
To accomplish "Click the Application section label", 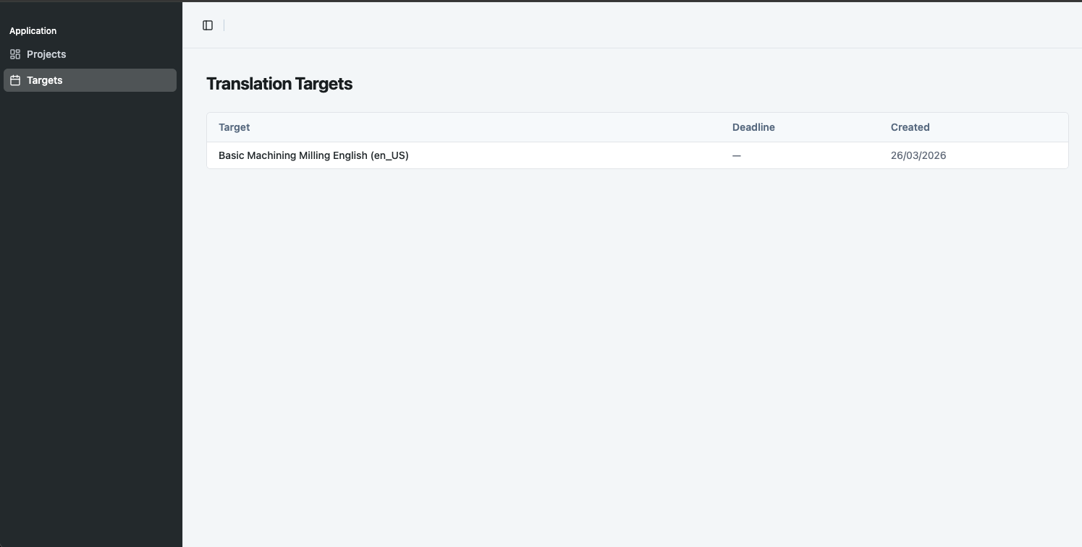I will (33, 31).
